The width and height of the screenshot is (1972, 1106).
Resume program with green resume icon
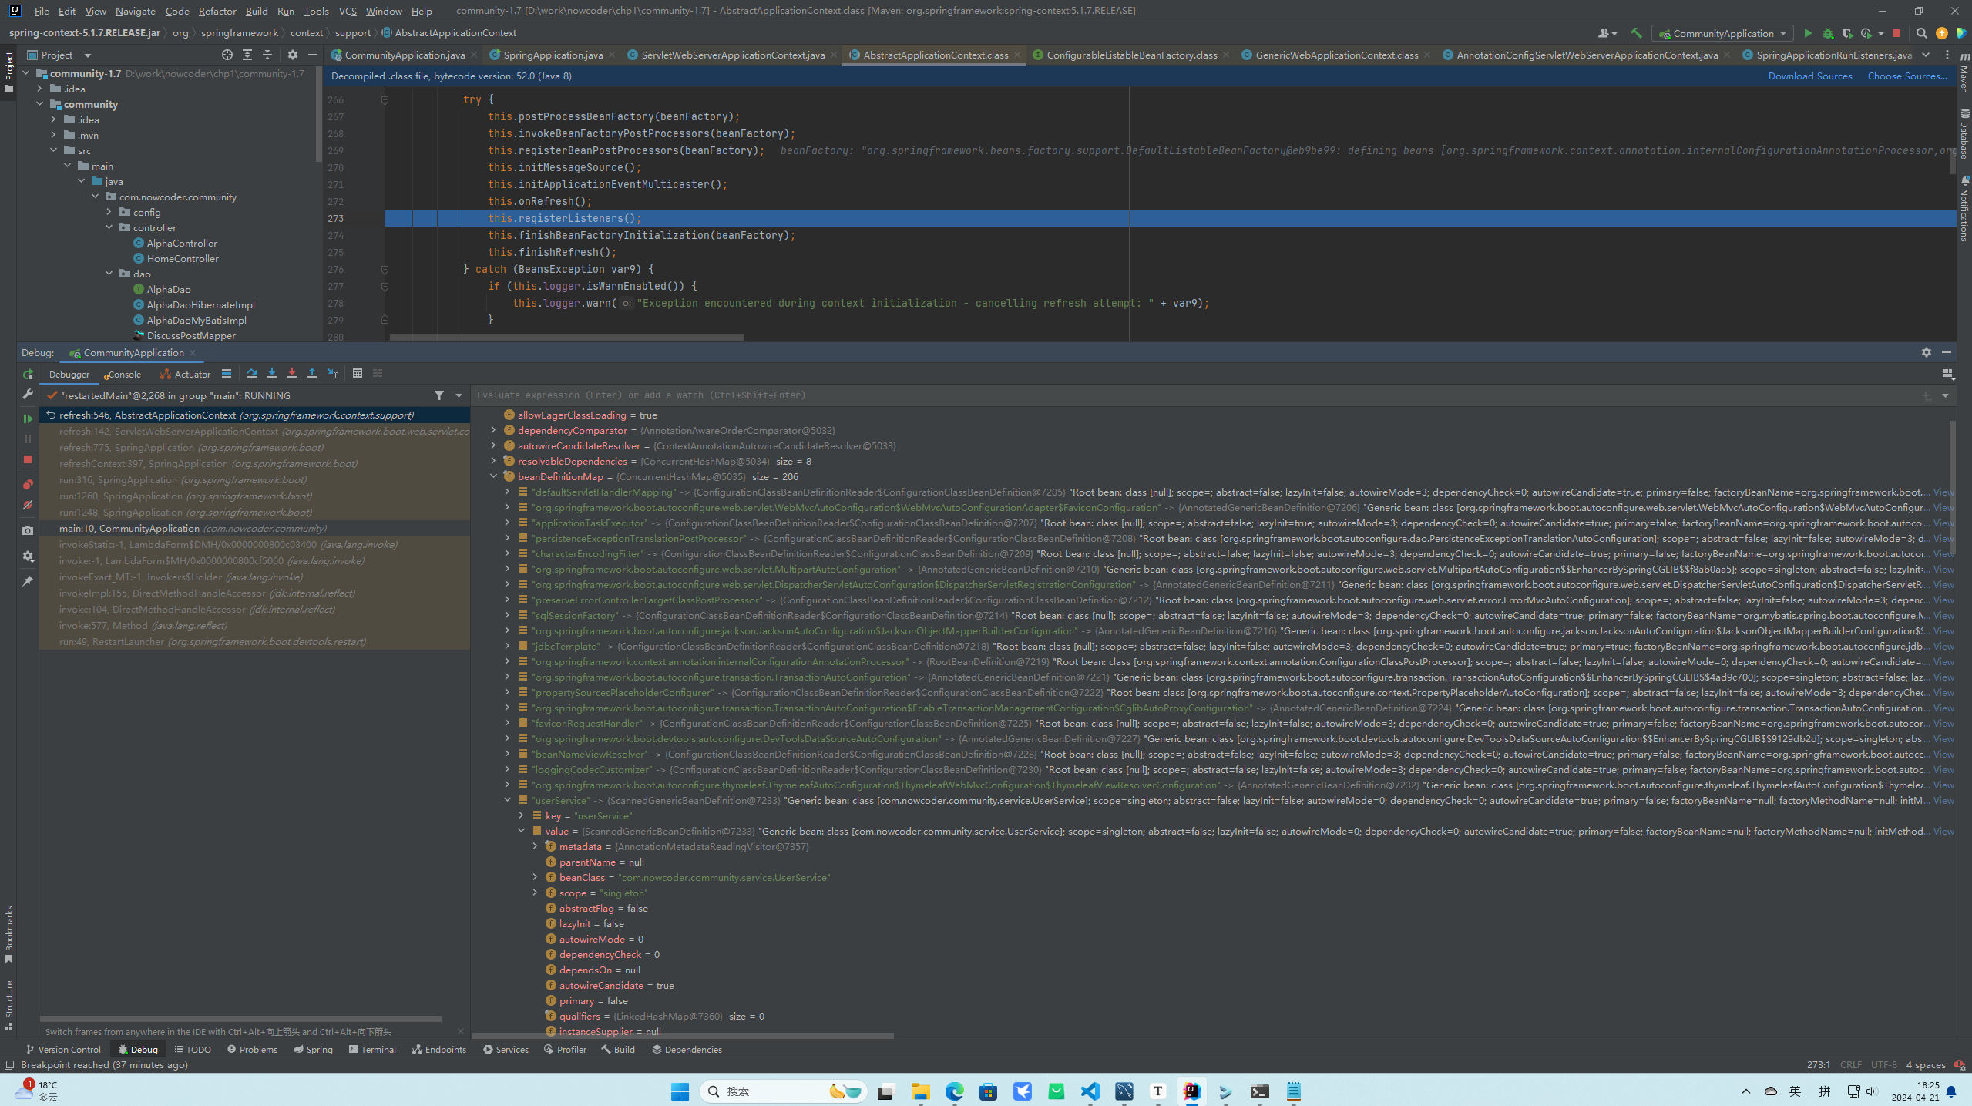(28, 419)
